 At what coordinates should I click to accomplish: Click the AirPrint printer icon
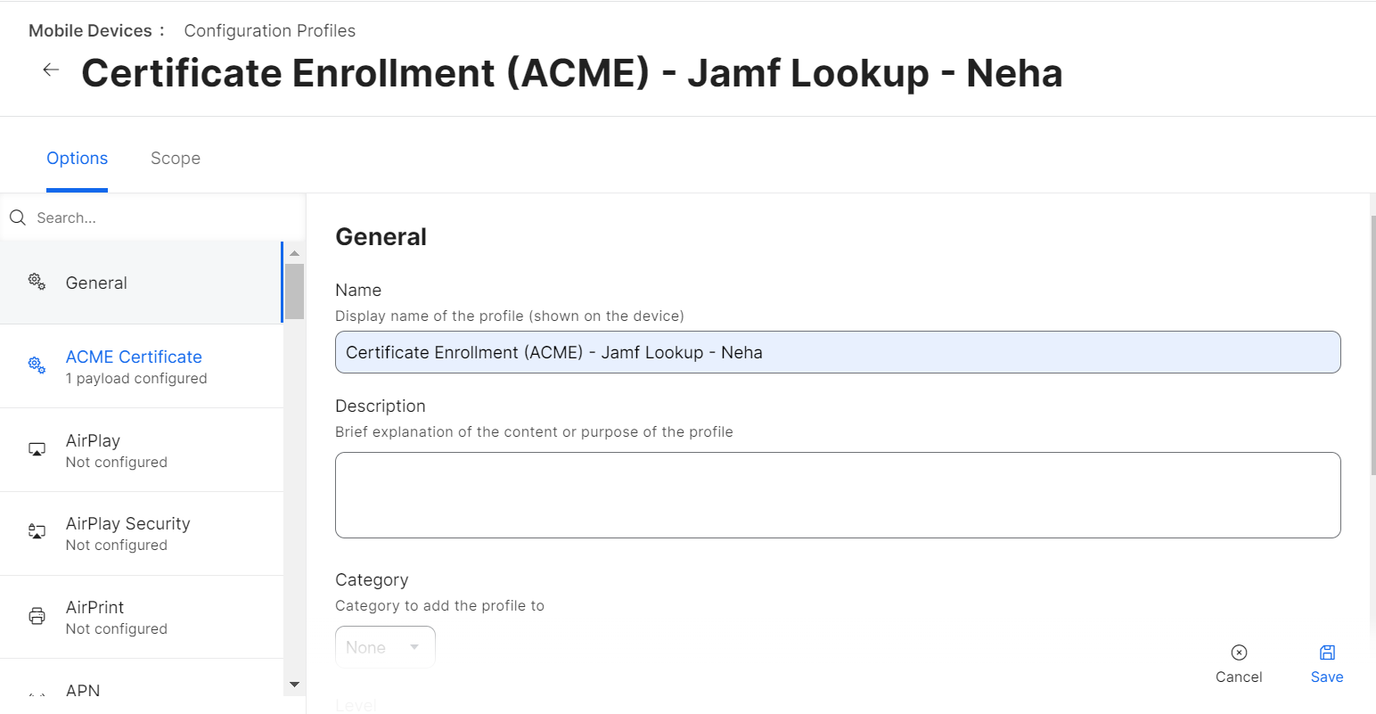tap(37, 616)
